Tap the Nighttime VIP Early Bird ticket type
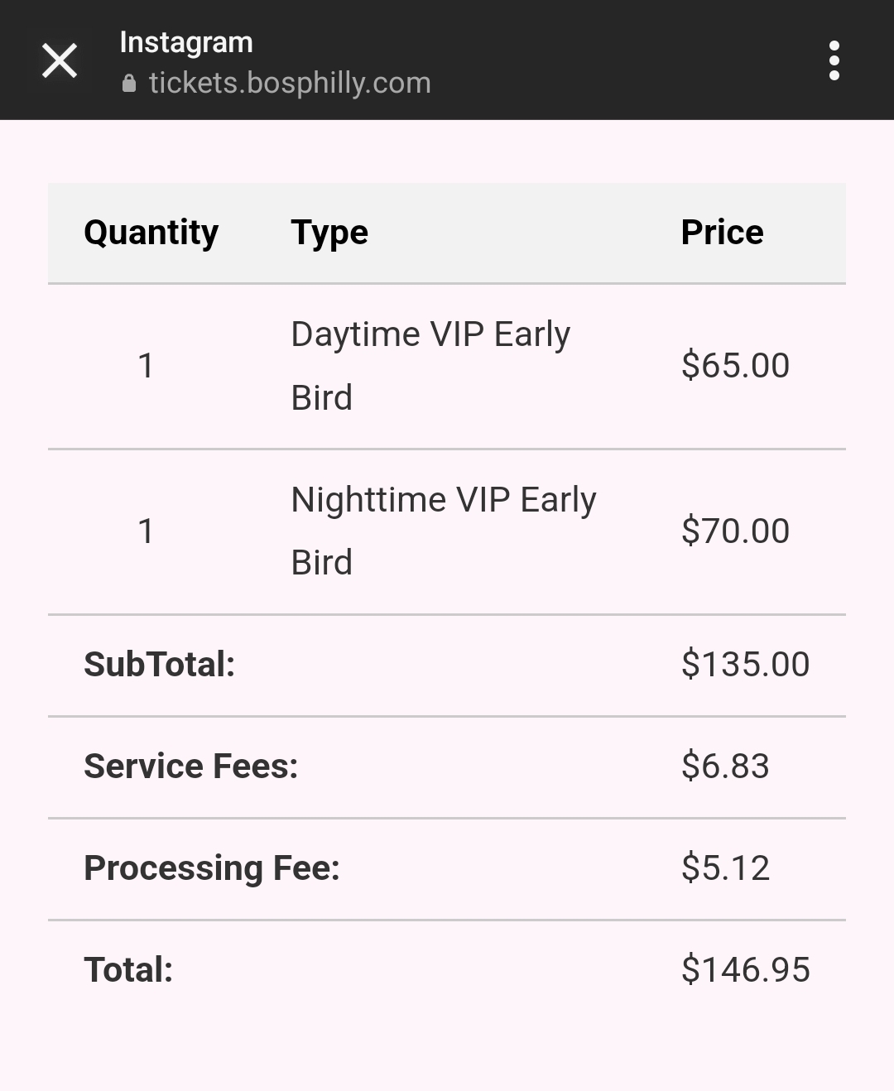The image size is (894, 1091). tap(444, 531)
